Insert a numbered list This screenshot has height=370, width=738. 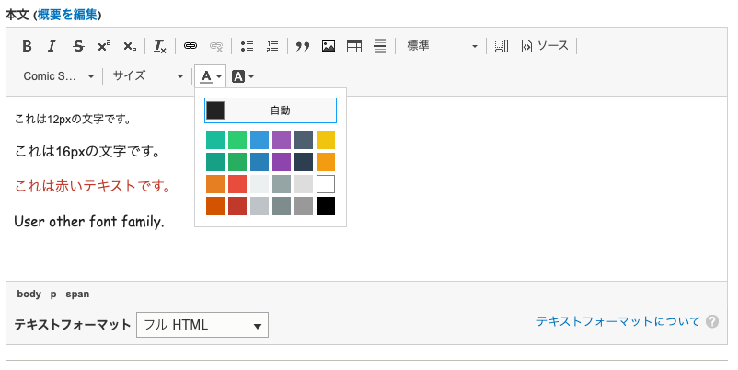(x=272, y=46)
